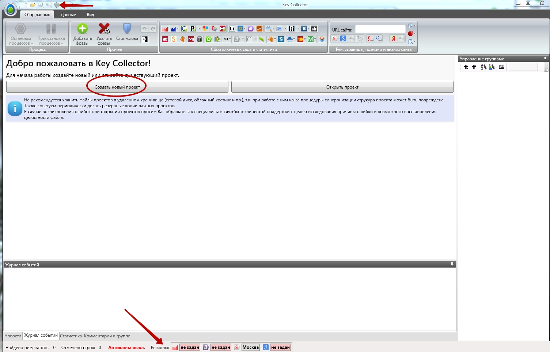Open the KEI dropdown
Image resolution: width=550 pixels, height=352 pixels.
point(230,39)
